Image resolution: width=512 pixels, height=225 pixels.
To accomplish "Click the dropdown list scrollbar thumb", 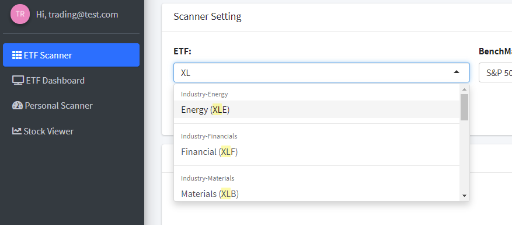I will click(x=464, y=108).
